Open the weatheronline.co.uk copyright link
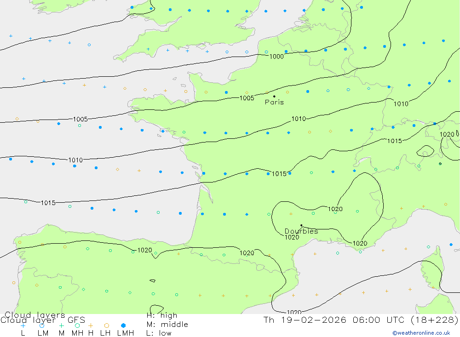The width and height of the screenshot is (460, 337). tap(421, 333)
